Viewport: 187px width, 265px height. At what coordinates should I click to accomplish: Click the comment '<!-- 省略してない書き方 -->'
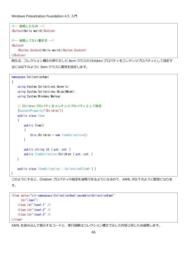(33, 40)
